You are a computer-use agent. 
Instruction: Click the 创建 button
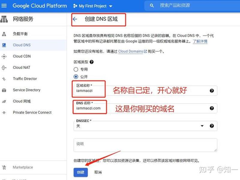click(x=81, y=172)
